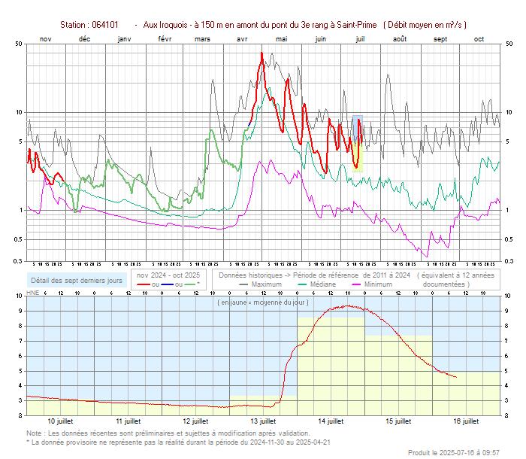Click the 'Détail des sept derniers jours' box
This screenshot has width=526, height=459.
(77, 280)
